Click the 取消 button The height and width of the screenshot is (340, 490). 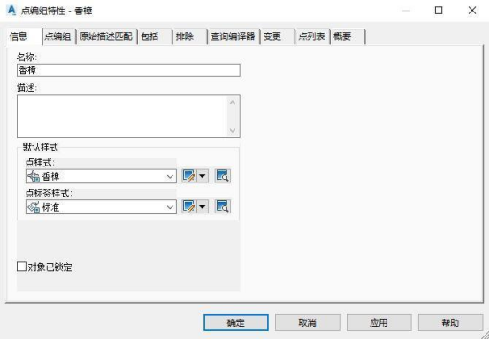[308, 322]
